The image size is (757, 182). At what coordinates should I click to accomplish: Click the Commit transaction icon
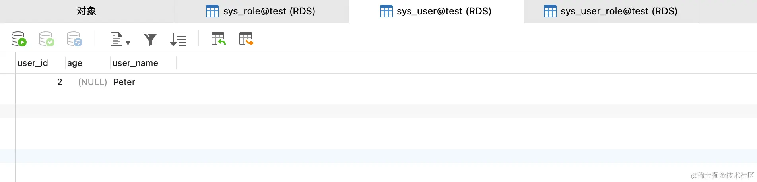click(x=47, y=39)
